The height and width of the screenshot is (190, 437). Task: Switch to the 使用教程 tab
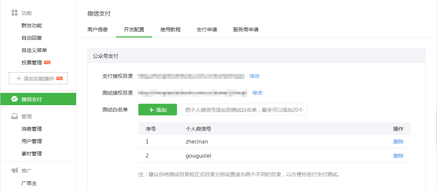pyautogui.click(x=170, y=29)
